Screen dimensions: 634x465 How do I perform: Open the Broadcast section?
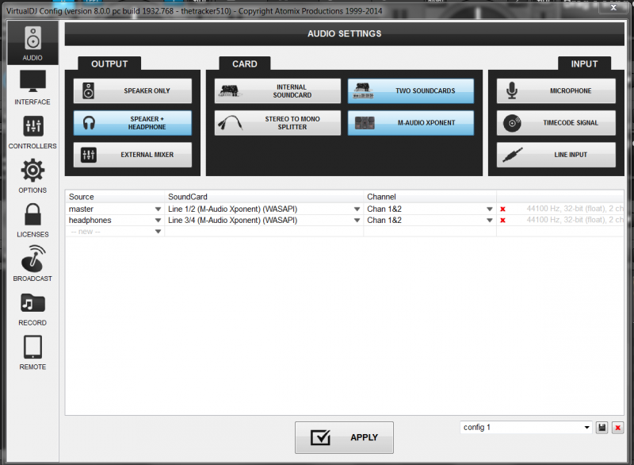click(x=32, y=264)
